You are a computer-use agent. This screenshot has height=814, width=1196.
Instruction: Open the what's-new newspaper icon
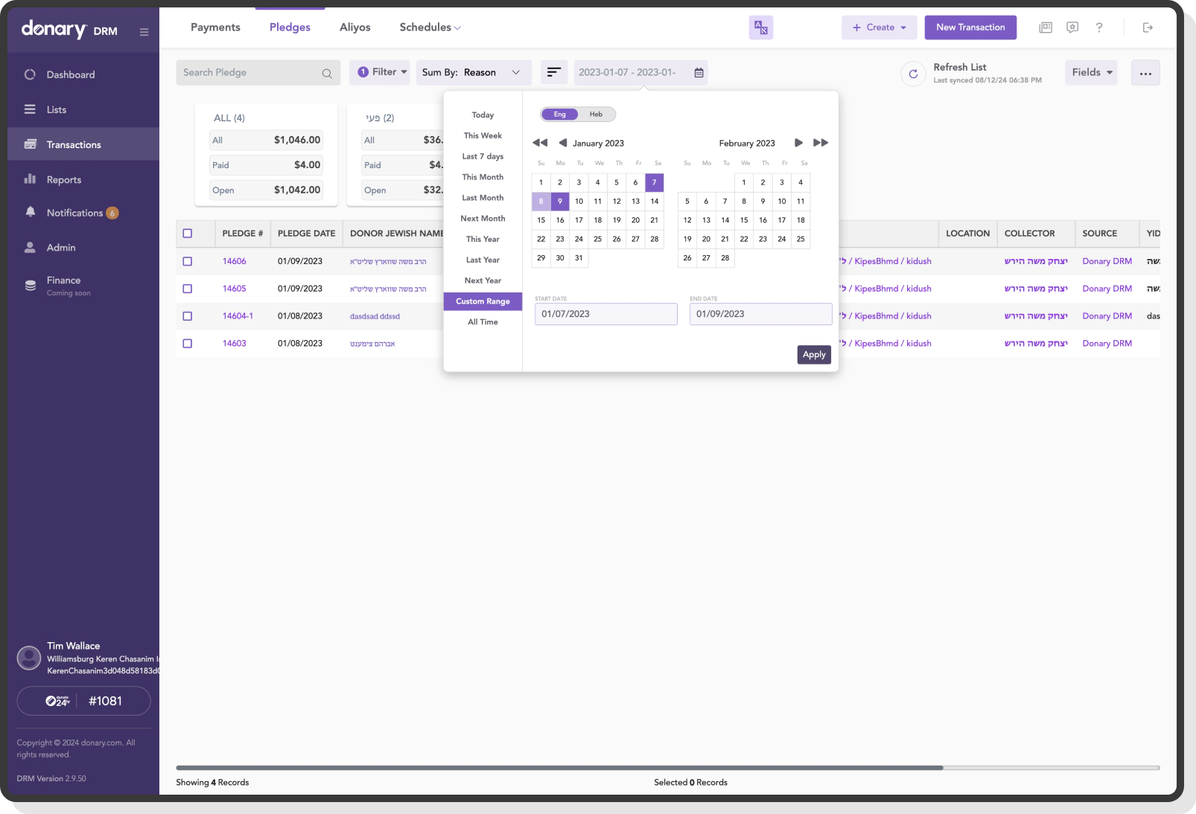pos(1046,28)
